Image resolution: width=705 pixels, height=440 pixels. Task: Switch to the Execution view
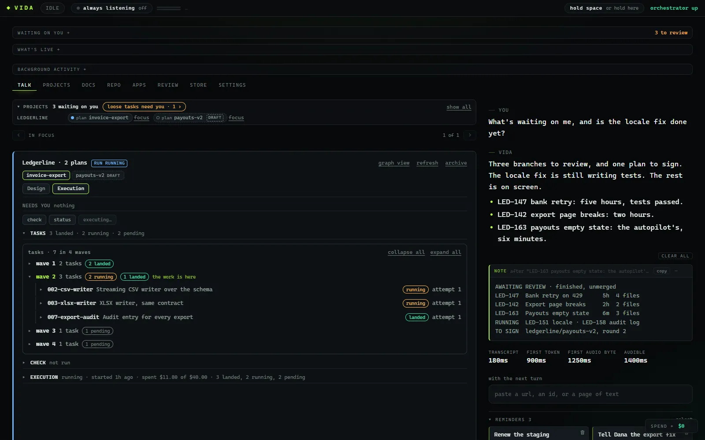pyautogui.click(x=70, y=188)
